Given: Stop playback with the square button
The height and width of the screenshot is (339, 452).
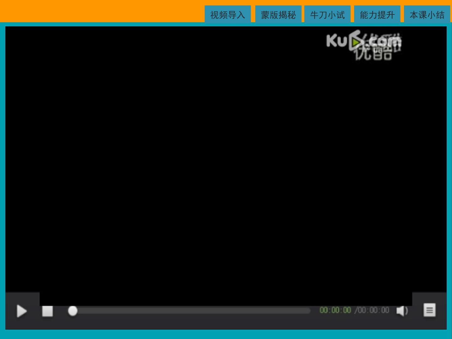Looking at the screenshot, I should click(47, 311).
